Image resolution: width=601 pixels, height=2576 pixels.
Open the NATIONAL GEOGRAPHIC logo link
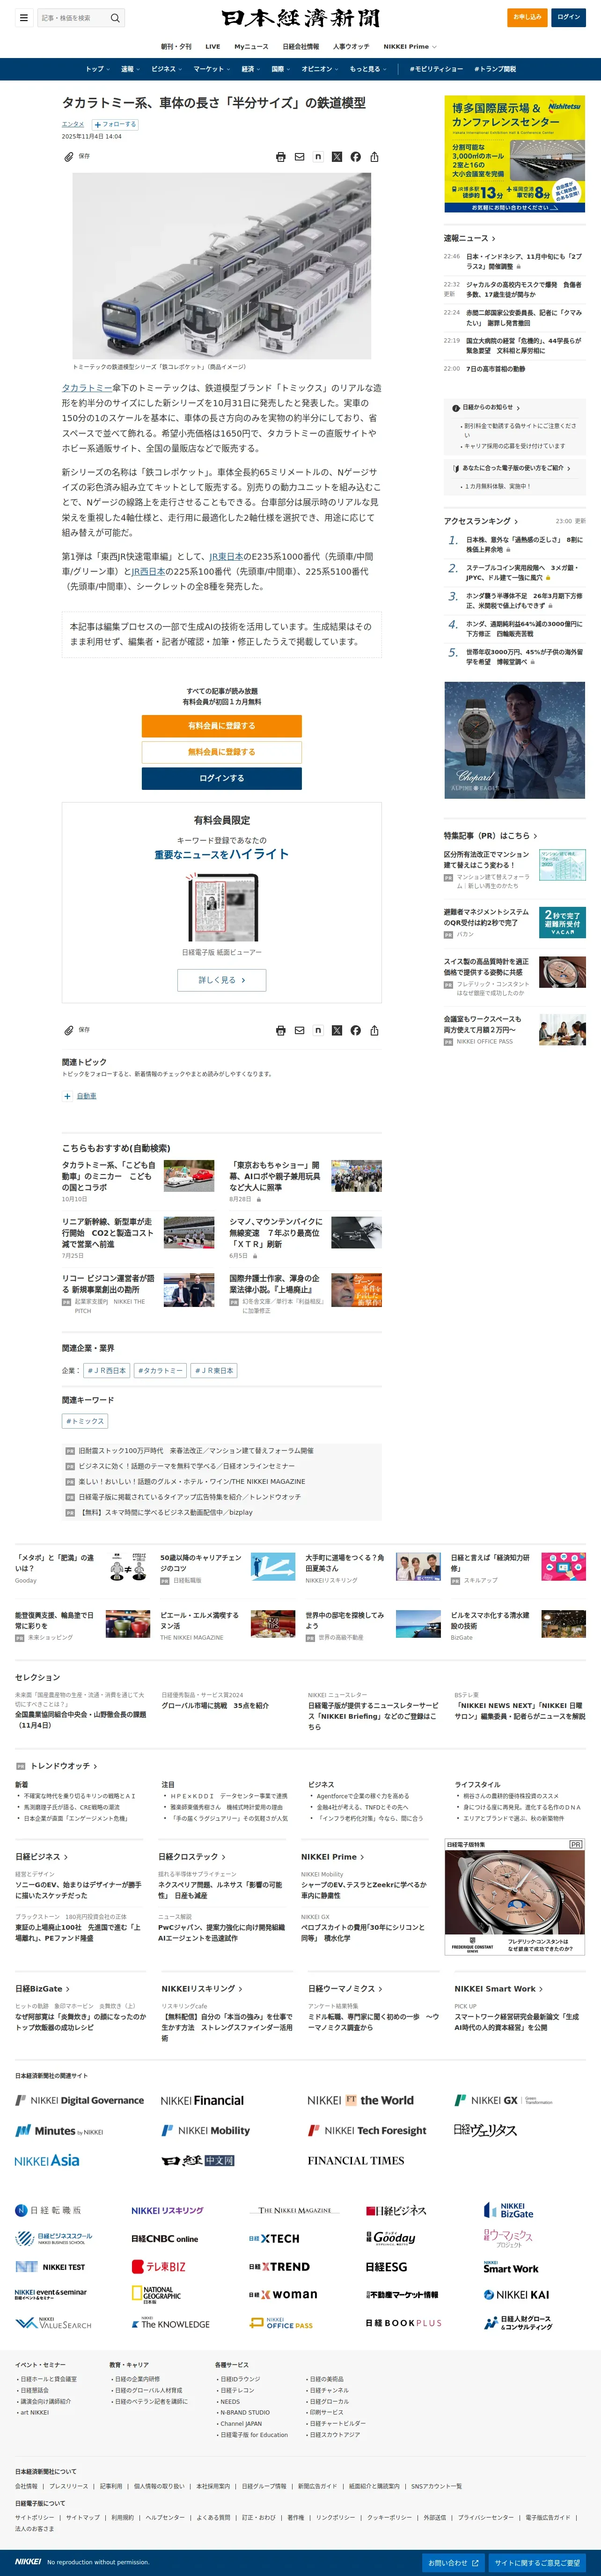(156, 2295)
